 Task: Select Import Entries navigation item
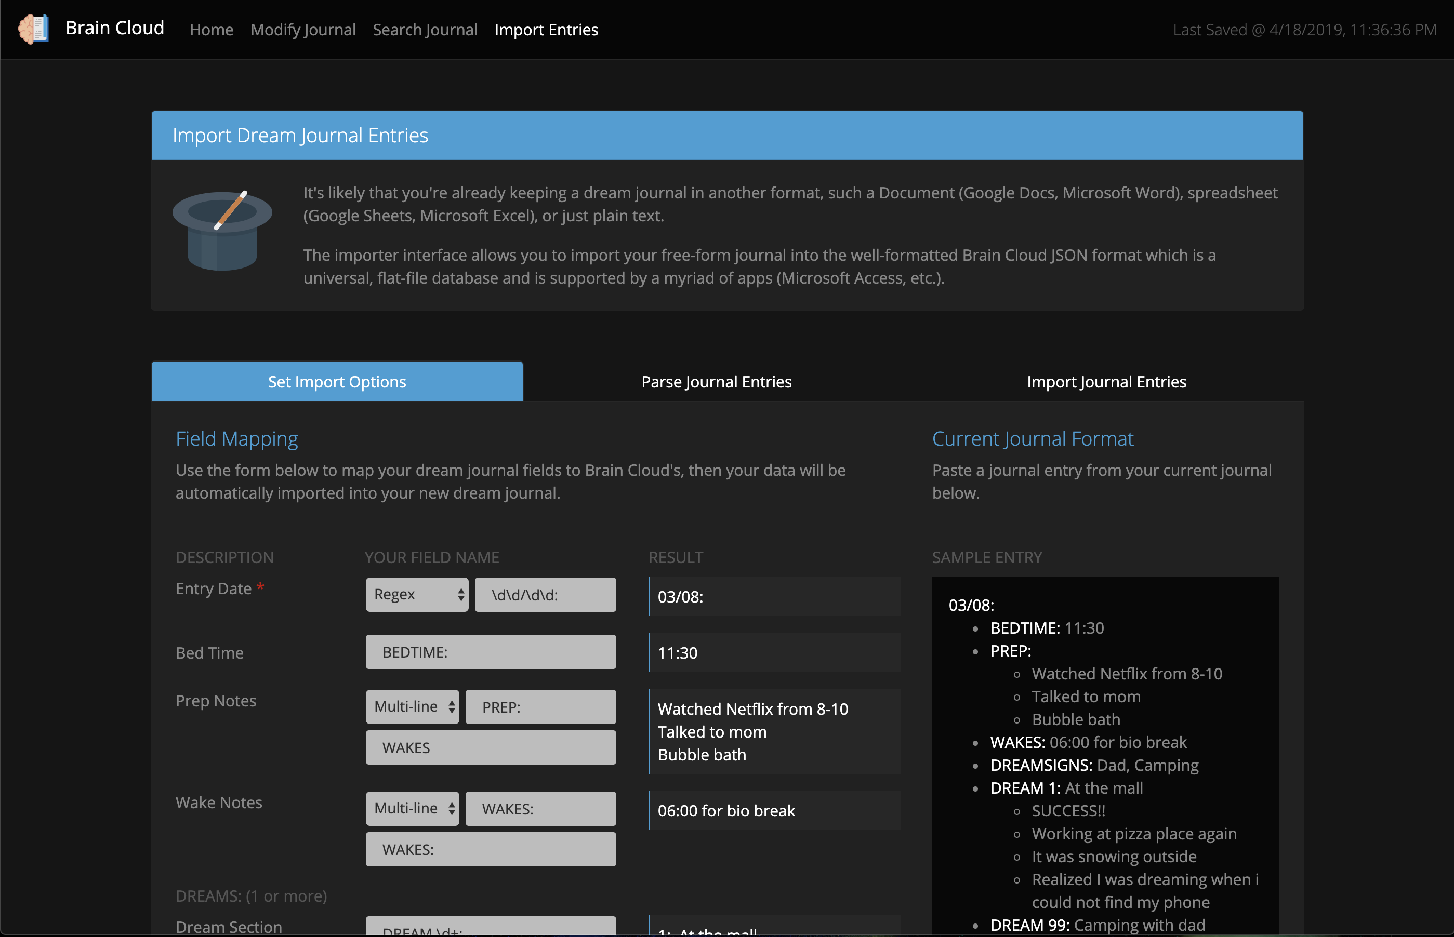pyautogui.click(x=546, y=30)
